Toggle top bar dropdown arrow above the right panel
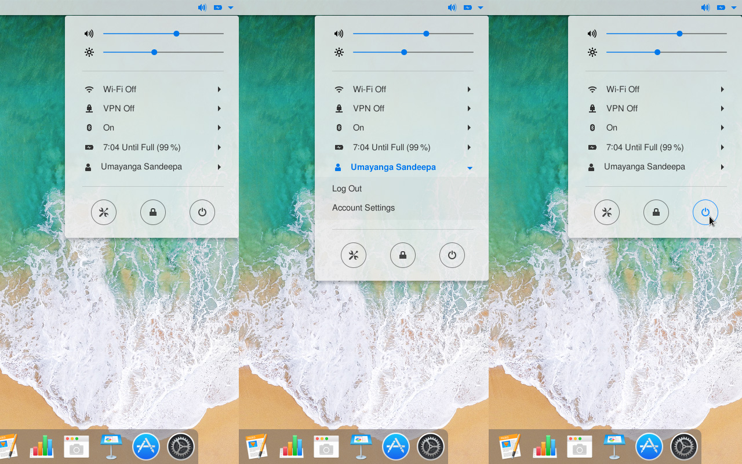Image resolution: width=742 pixels, height=464 pixels. pos(734,8)
